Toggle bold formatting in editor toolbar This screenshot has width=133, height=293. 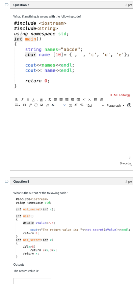(x=17, y=100)
